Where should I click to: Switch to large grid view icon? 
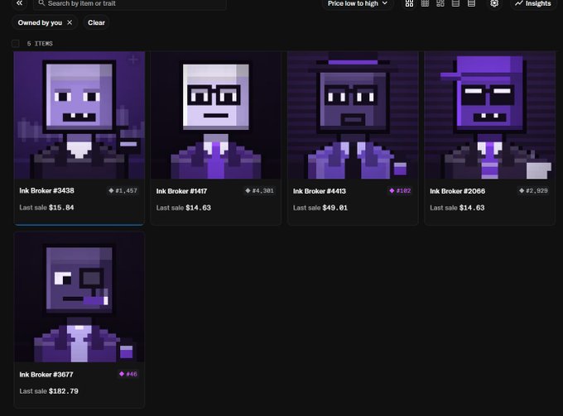point(409,3)
